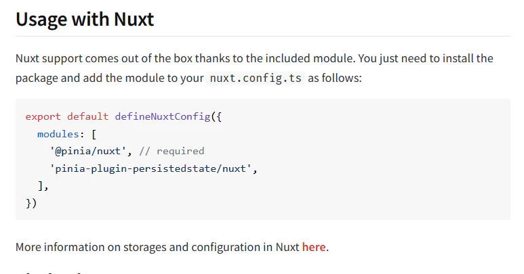Click the '@pinia/nuxt' string
This screenshot has width=524, height=274.
click(x=88, y=151)
